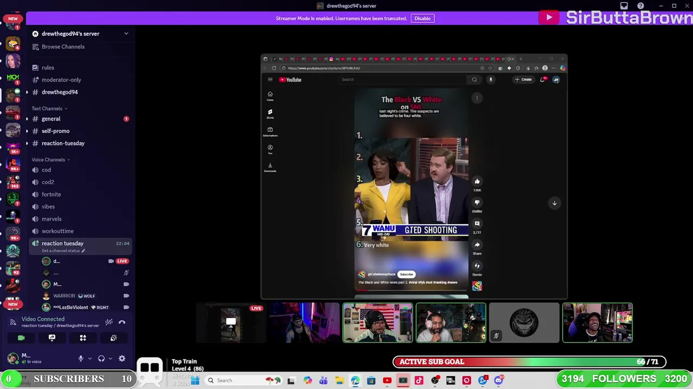Image resolution: width=693 pixels, height=389 pixels.
Task: Click Remix on the YouTube Short
Action: [x=477, y=266]
